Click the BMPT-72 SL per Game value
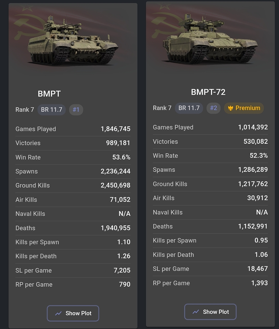This screenshot has width=279, height=329. [x=258, y=268]
